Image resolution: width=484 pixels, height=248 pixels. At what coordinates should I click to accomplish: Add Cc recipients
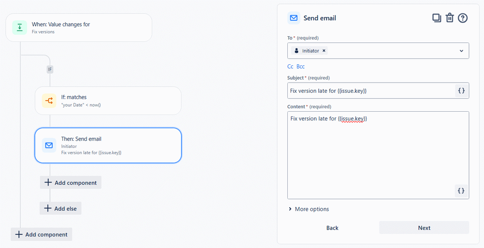(x=290, y=67)
